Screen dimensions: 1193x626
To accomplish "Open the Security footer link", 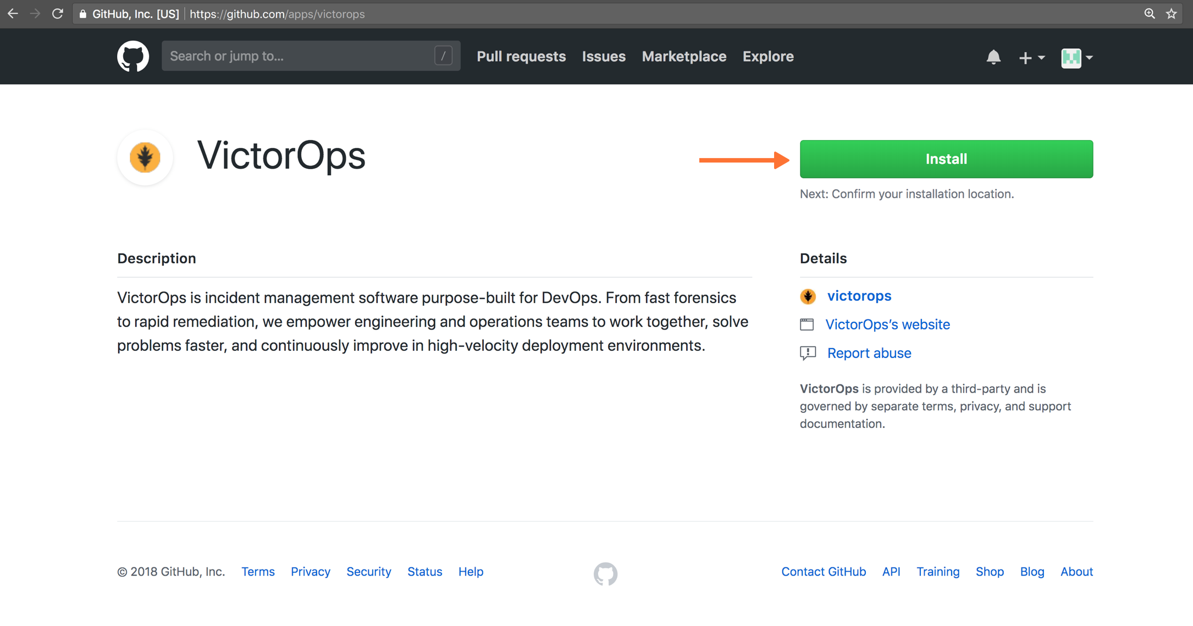I will (x=369, y=572).
